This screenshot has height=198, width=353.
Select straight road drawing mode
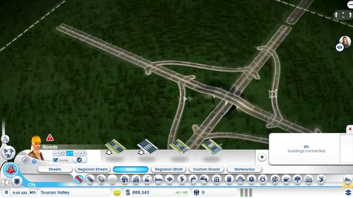pos(56,153)
